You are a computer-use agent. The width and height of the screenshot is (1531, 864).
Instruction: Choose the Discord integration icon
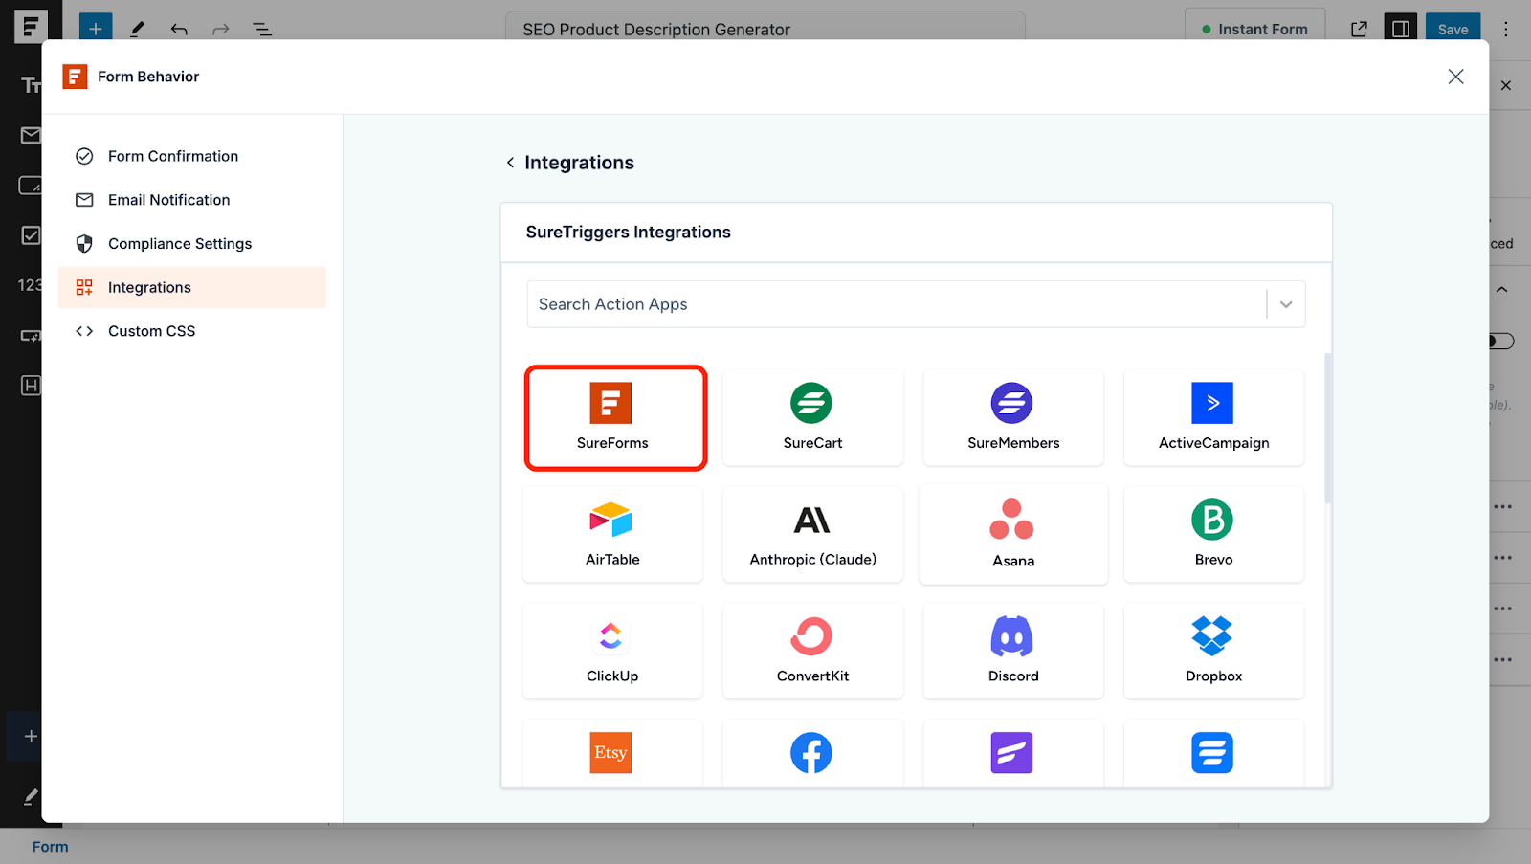tap(1013, 651)
